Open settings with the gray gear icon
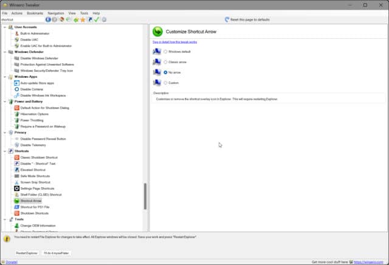 click(104, 19)
